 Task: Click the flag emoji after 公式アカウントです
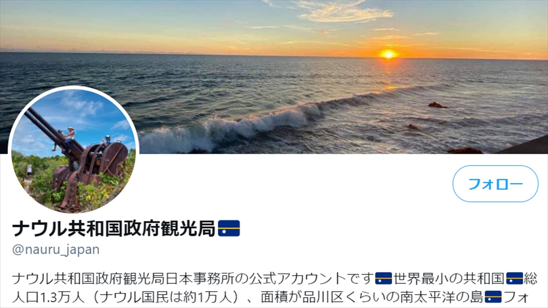click(x=383, y=278)
